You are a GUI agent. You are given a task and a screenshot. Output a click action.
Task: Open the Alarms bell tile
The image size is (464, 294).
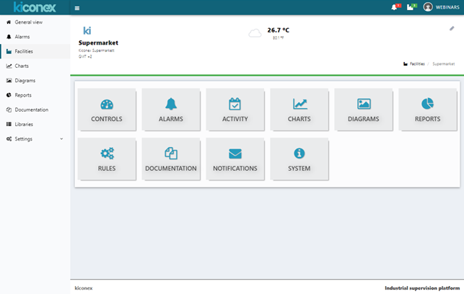click(171, 109)
